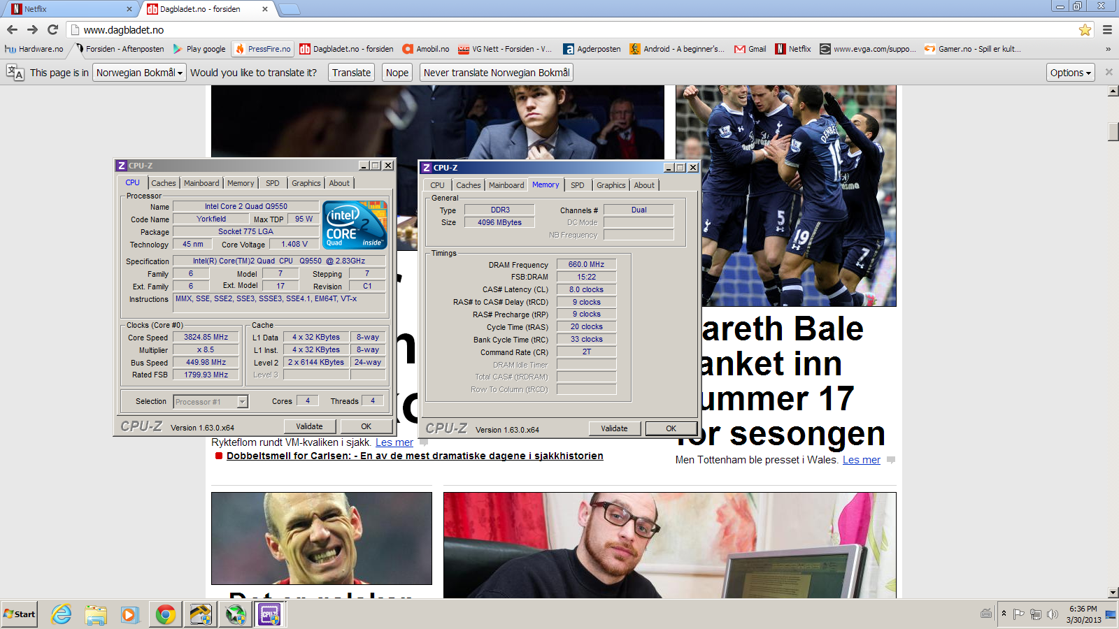Viewport: 1119px width, 629px height.
Task: Go back with the browser back arrow
Action: point(12,29)
